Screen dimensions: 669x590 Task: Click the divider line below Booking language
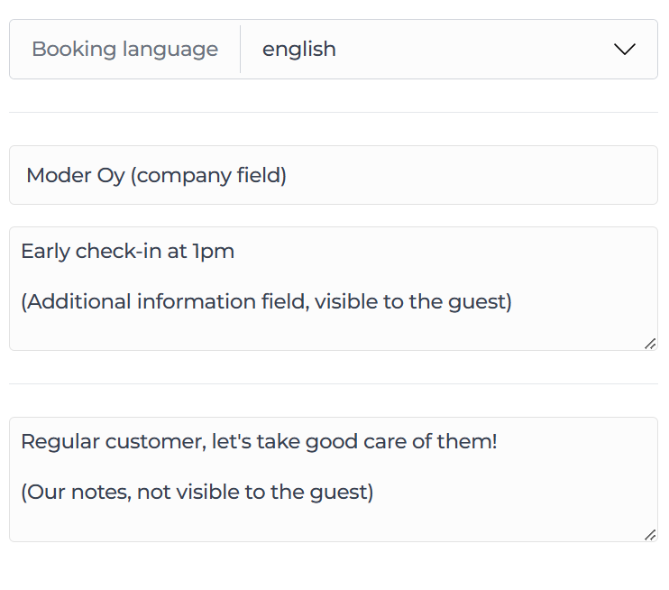tap(334, 113)
